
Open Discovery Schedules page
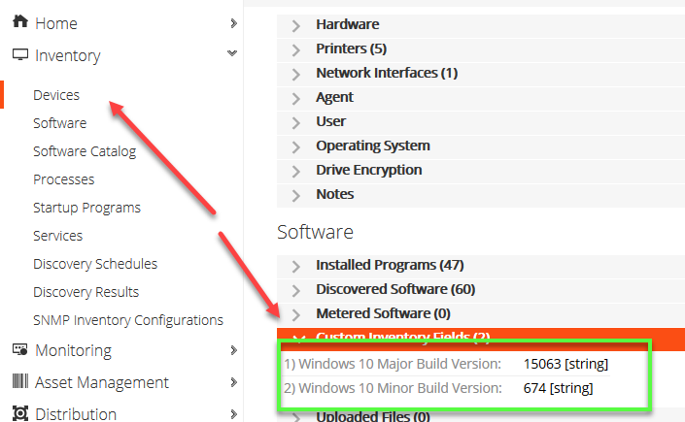95,264
